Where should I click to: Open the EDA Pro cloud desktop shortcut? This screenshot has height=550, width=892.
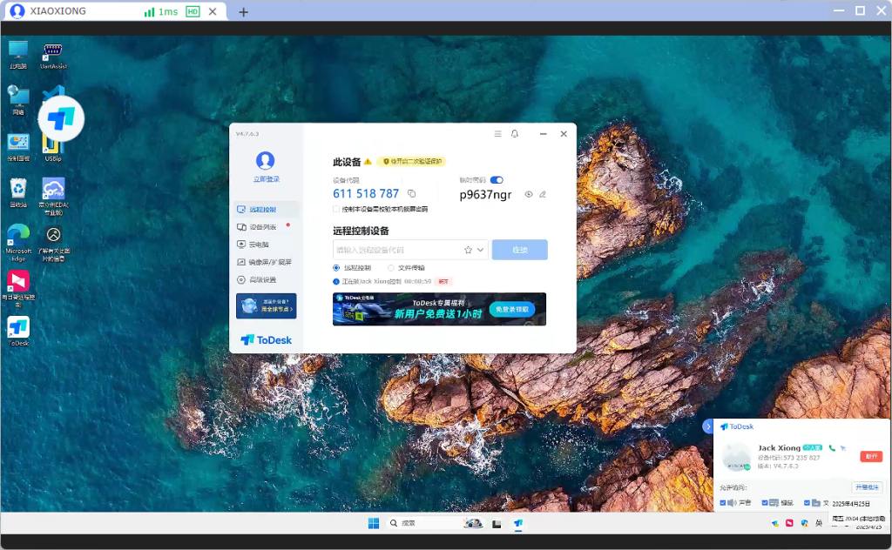[x=53, y=196]
